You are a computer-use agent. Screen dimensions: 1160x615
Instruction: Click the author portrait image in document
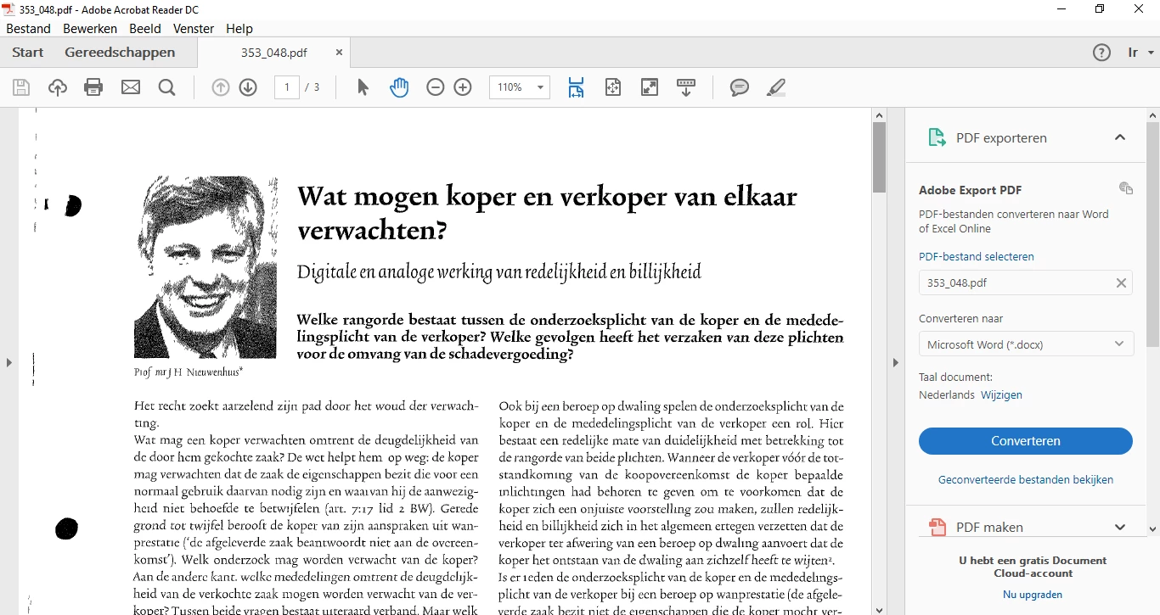tap(206, 267)
